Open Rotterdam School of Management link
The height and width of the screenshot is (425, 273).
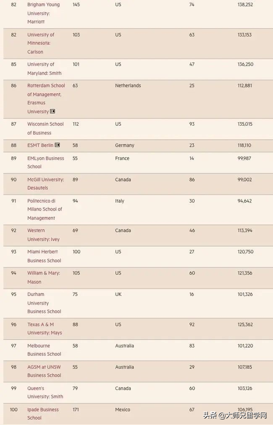coord(46,90)
